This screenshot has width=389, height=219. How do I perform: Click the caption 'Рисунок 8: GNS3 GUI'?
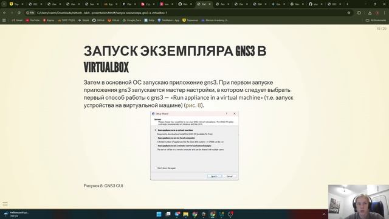click(x=103, y=186)
